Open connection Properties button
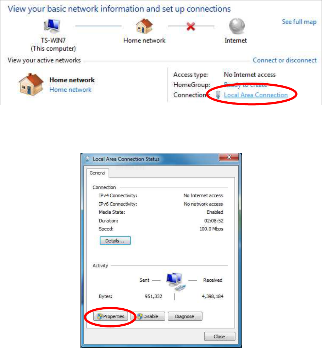The height and width of the screenshot is (348, 322). pos(111,316)
